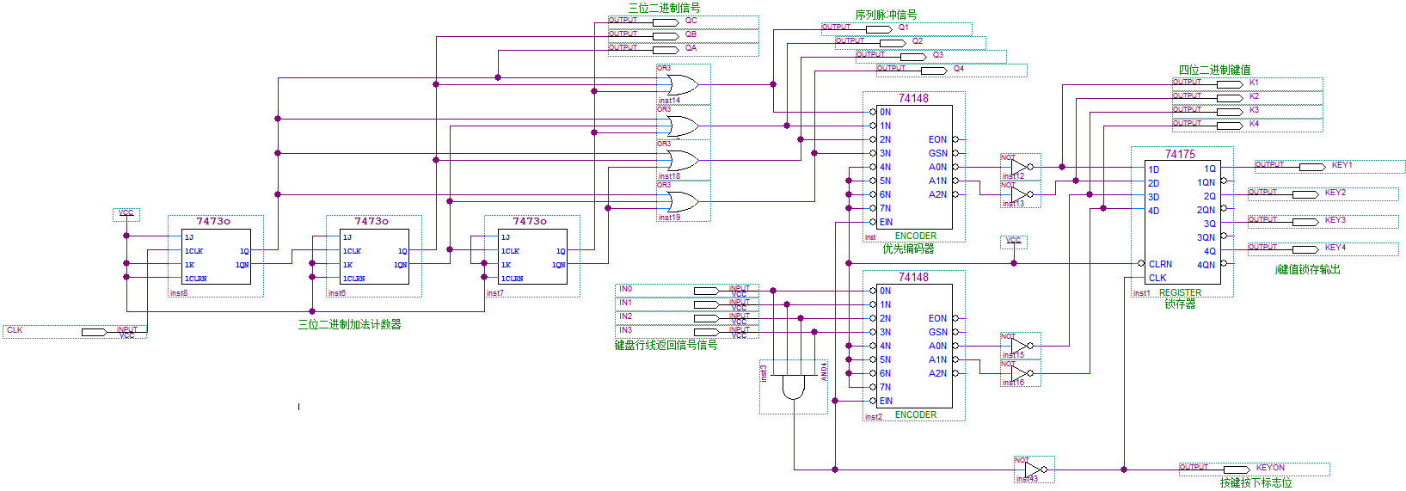Image resolution: width=1406 pixels, height=491 pixels.
Task: Click the KEY3 output pin
Action: 1305,222
